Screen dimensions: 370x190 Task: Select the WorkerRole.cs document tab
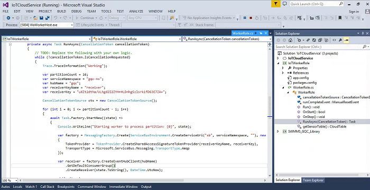tap(243, 33)
